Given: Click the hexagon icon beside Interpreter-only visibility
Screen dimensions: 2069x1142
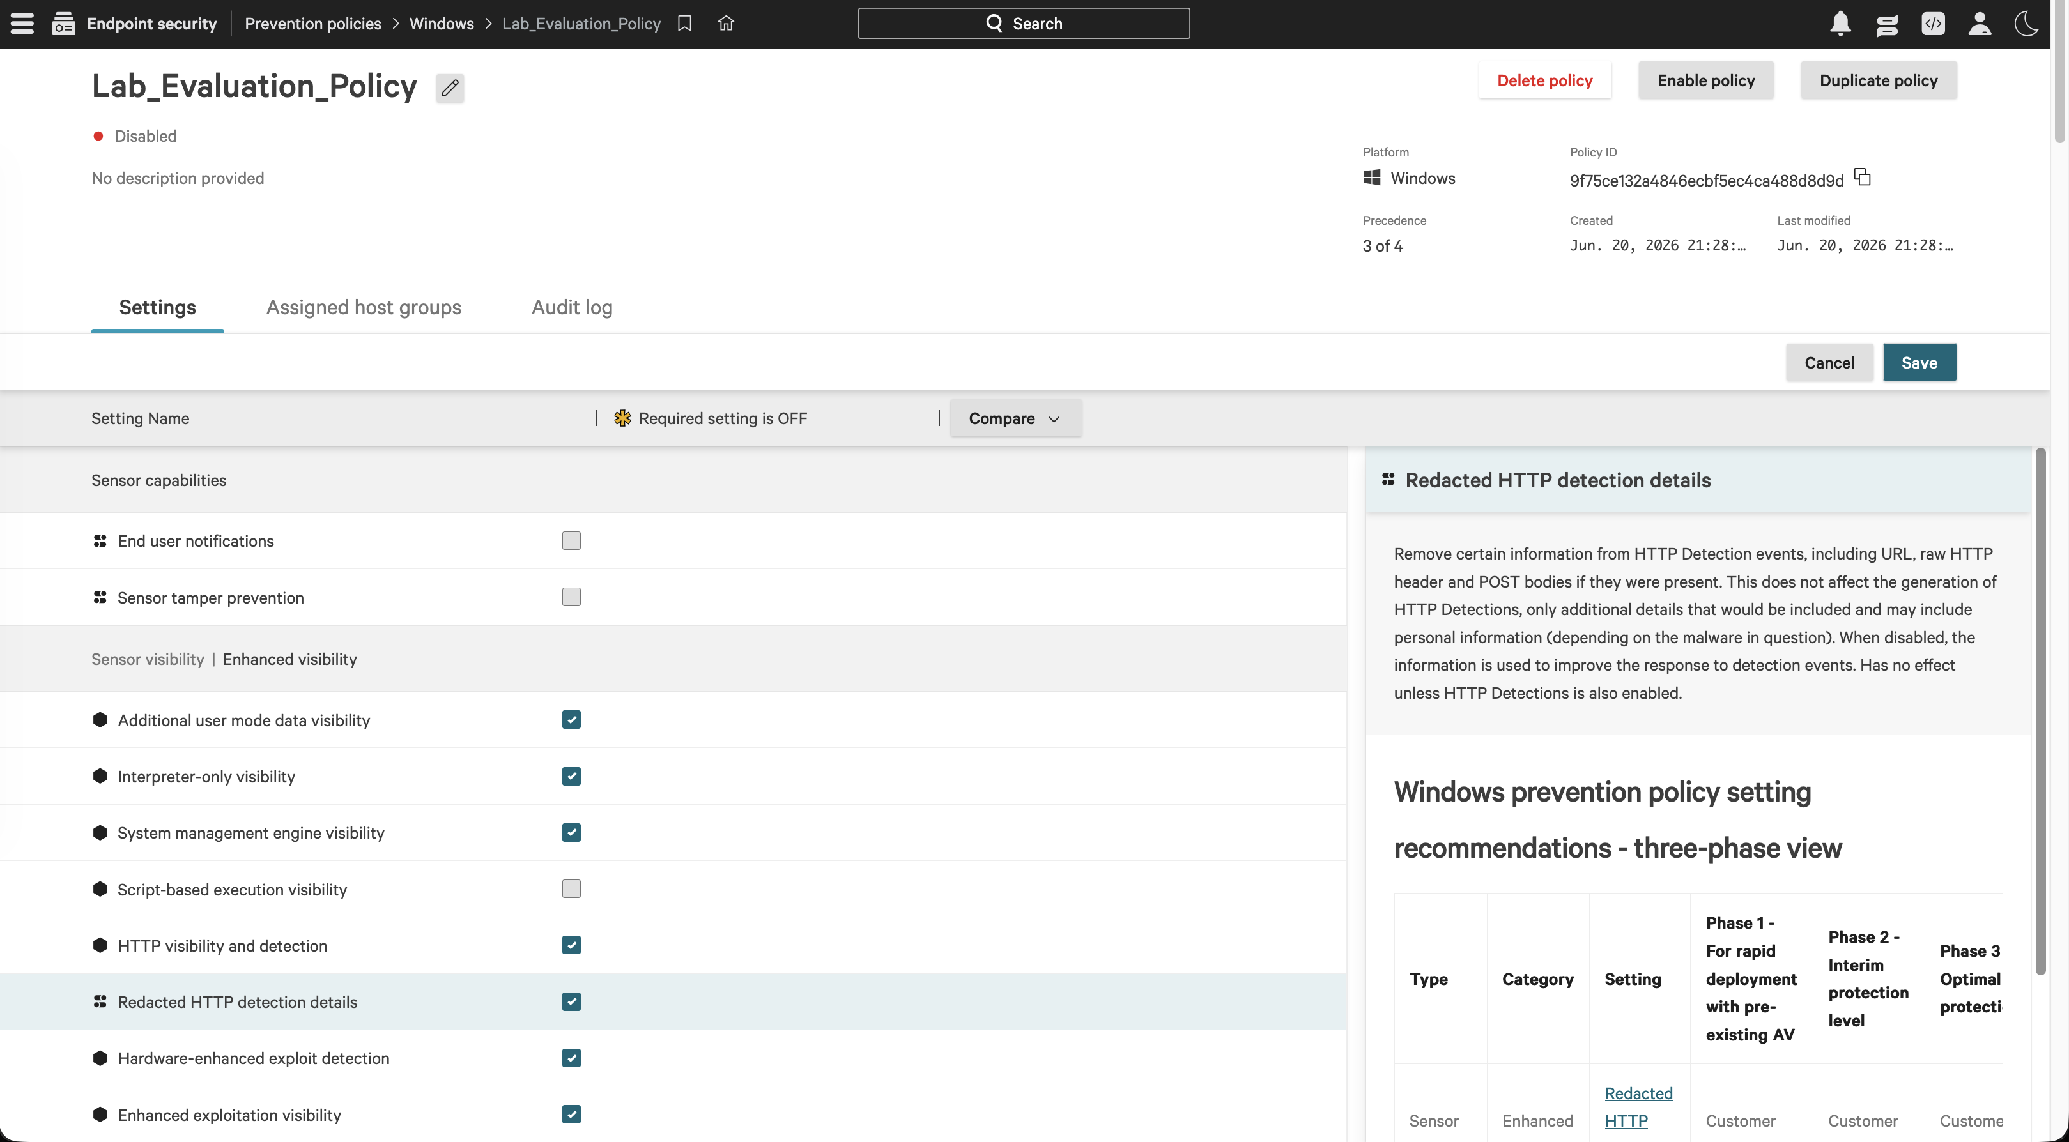Looking at the screenshot, I should pos(100,777).
